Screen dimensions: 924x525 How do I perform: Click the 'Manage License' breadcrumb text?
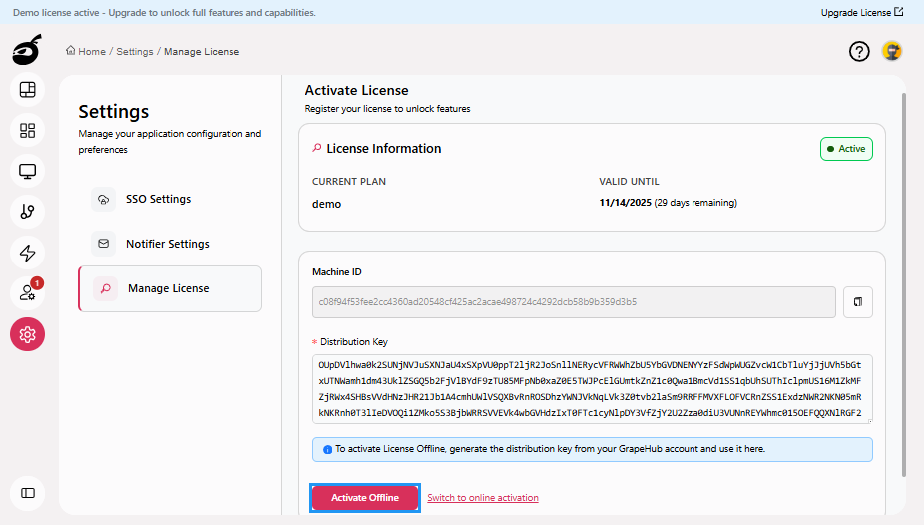coord(202,51)
